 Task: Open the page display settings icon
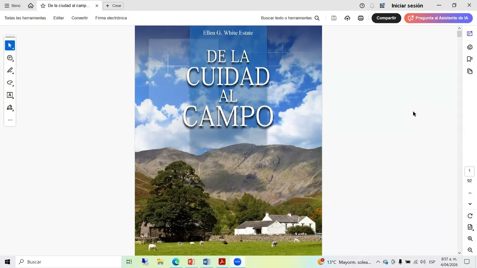click(470, 227)
